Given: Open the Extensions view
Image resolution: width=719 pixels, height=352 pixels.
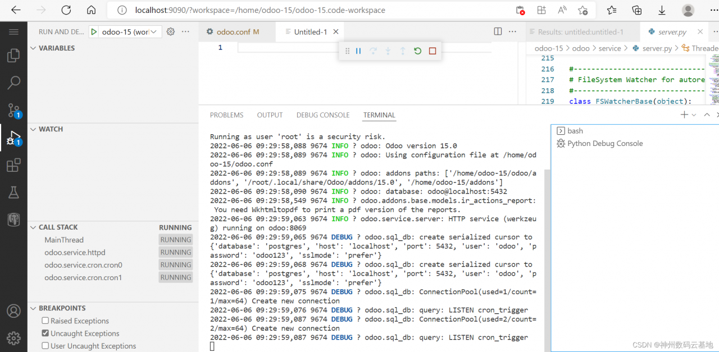Looking at the screenshot, I should point(13,165).
